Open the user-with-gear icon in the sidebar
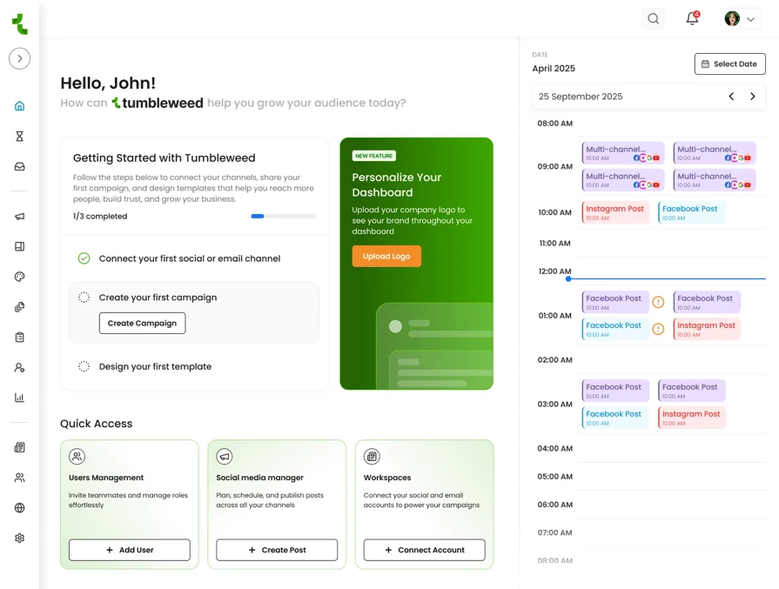 pos(19,367)
